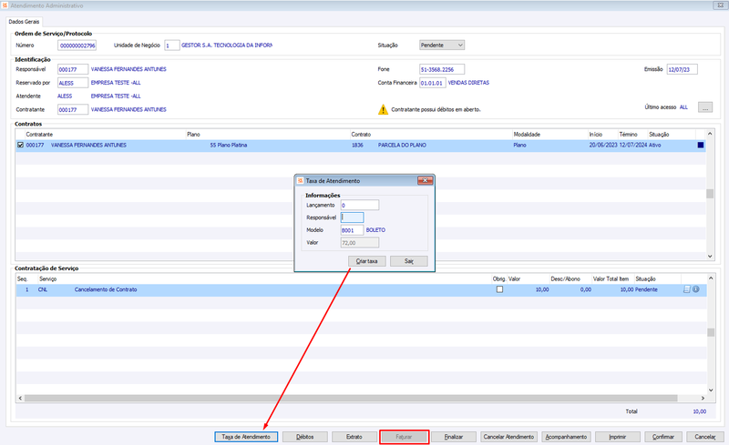This screenshot has width=729, height=445.
Task: Click the Modalidade column header
Action: point(527,135)
